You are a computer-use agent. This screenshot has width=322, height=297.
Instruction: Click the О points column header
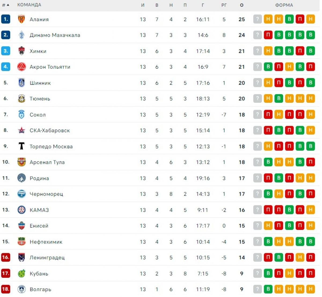(x=241, y=5)
